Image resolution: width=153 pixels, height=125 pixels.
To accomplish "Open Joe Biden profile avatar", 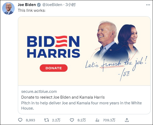I will pos(8,8).
